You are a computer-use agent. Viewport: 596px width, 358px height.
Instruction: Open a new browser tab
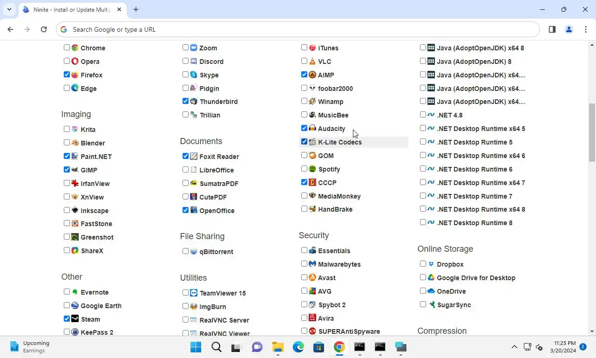136,9
